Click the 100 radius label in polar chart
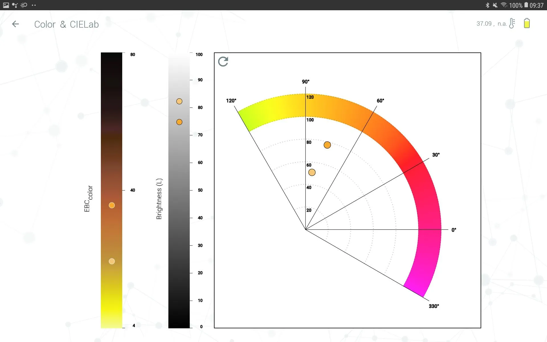 coord(310,120)
